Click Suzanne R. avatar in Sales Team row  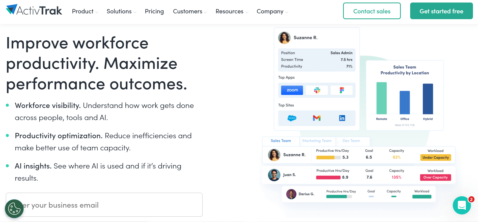(274, 155)
